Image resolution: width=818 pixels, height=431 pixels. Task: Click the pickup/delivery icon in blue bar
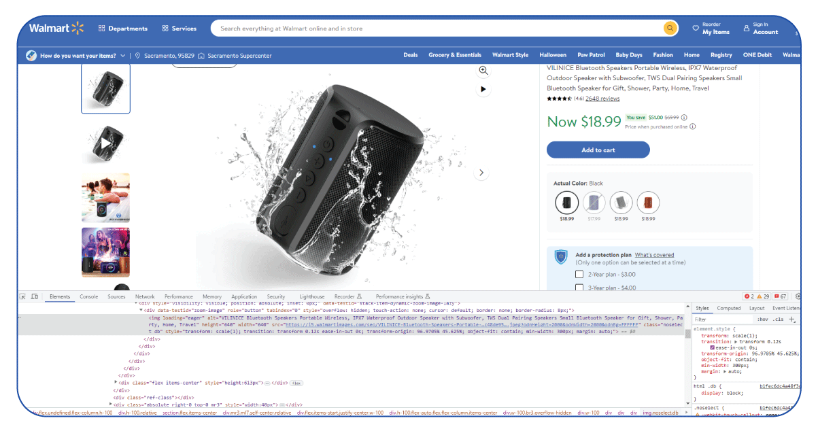pyautogui.click(x=31, y=56)
